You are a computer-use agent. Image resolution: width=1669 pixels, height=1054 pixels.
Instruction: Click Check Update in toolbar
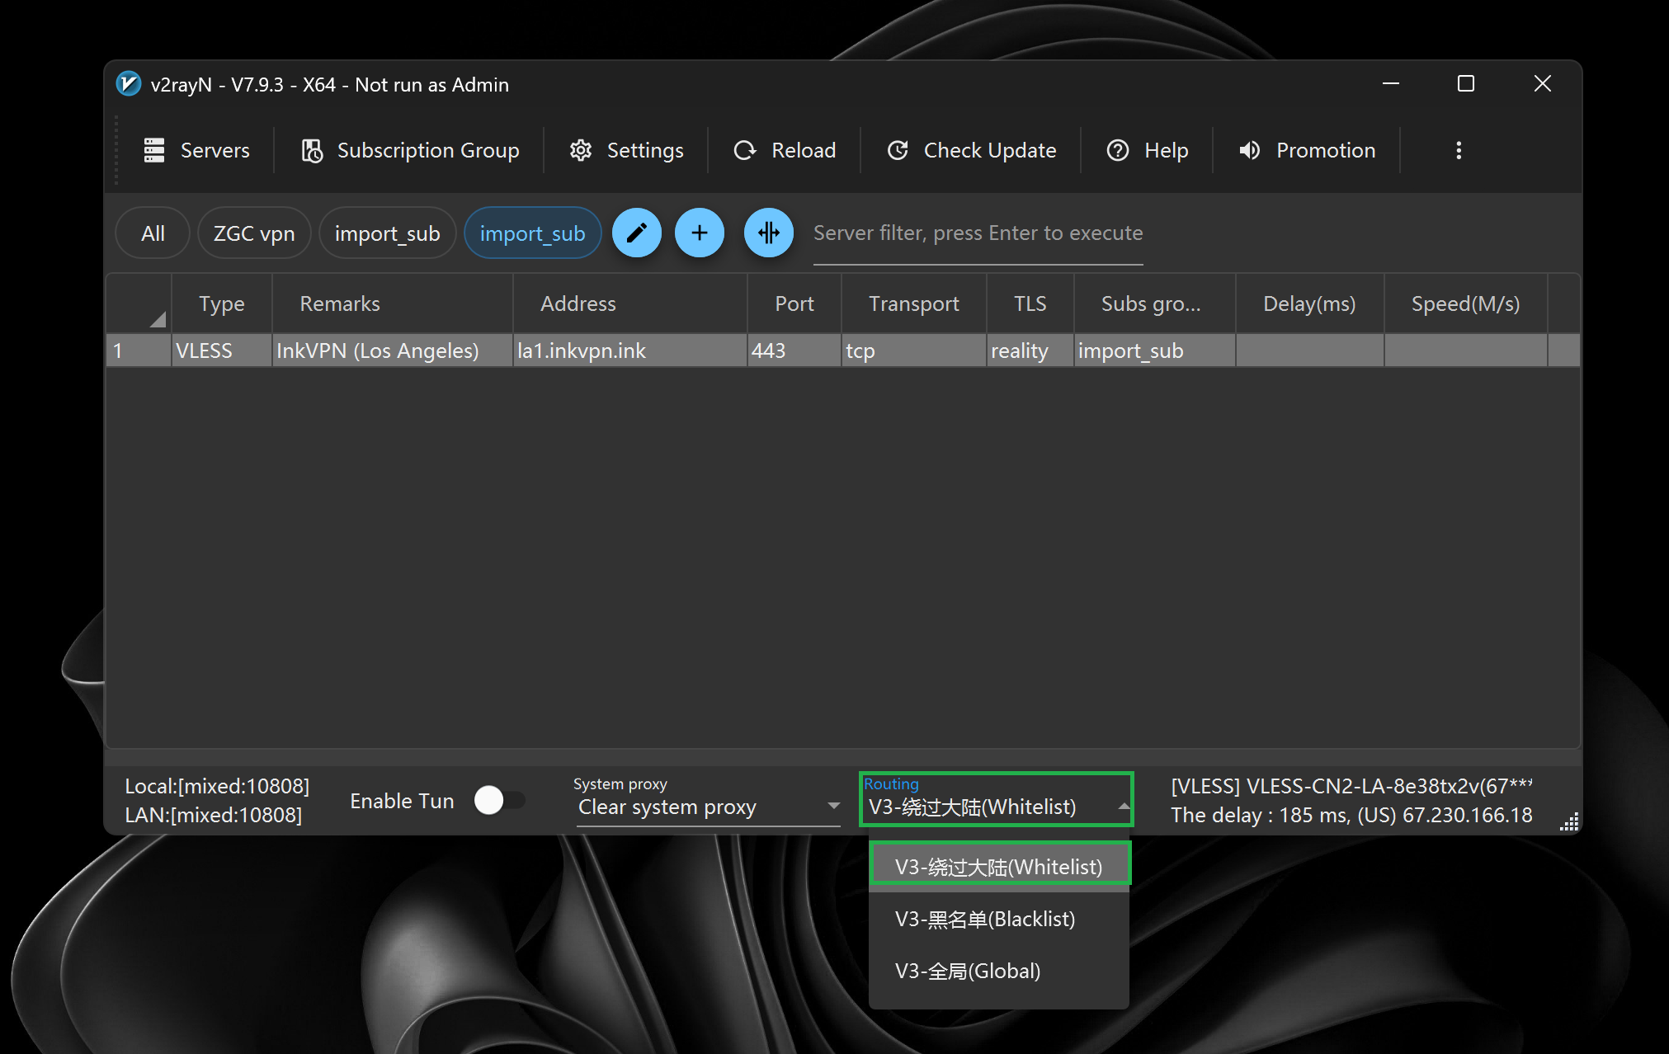pyautogui.click(x=971, y=150)
